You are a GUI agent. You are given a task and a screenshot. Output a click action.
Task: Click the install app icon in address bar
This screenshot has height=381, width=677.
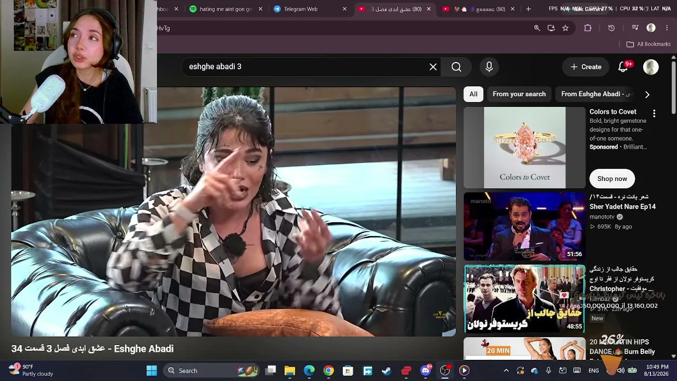(x=551, y=28)
